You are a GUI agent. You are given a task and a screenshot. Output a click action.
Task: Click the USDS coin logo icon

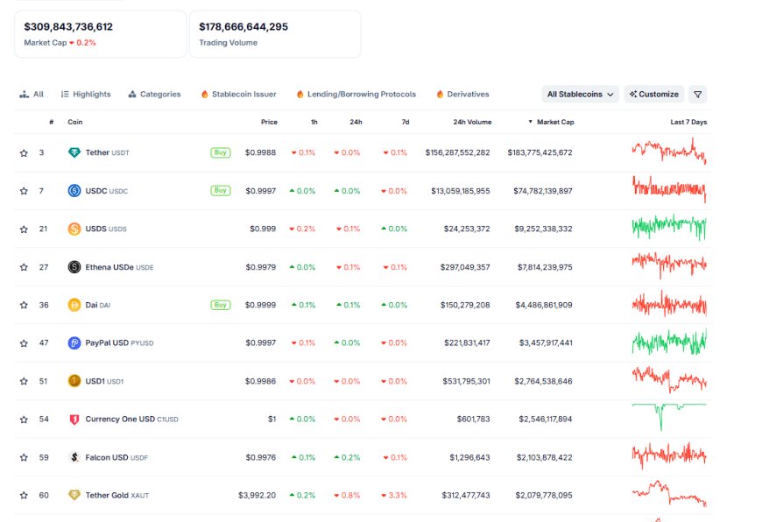pyautogui.click(x=74, y=229)
